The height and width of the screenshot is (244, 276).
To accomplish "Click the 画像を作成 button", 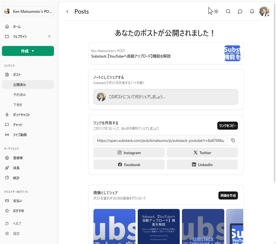I will (228, 196).
